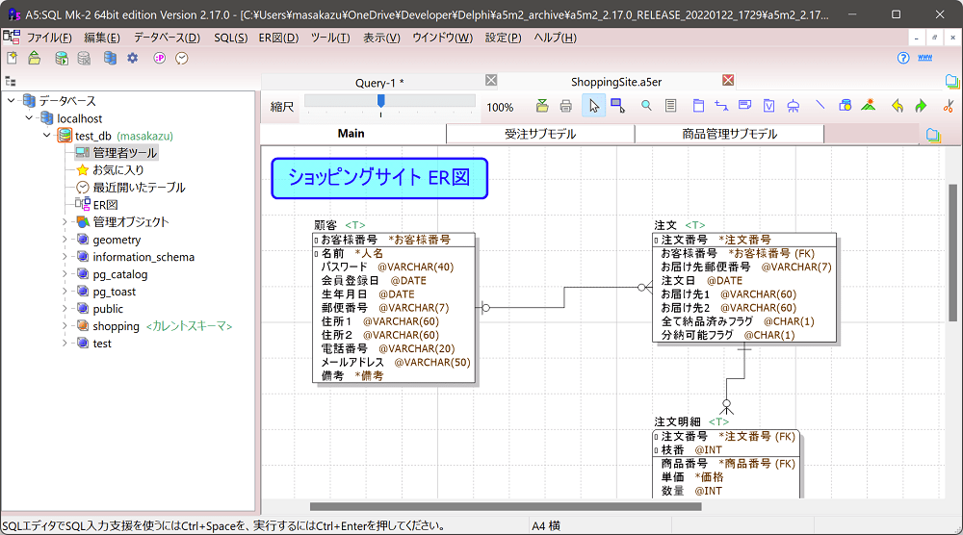Switch to the Query-1 tab
The width and height of the screenshot is (963, 535).
click(378, 82)
